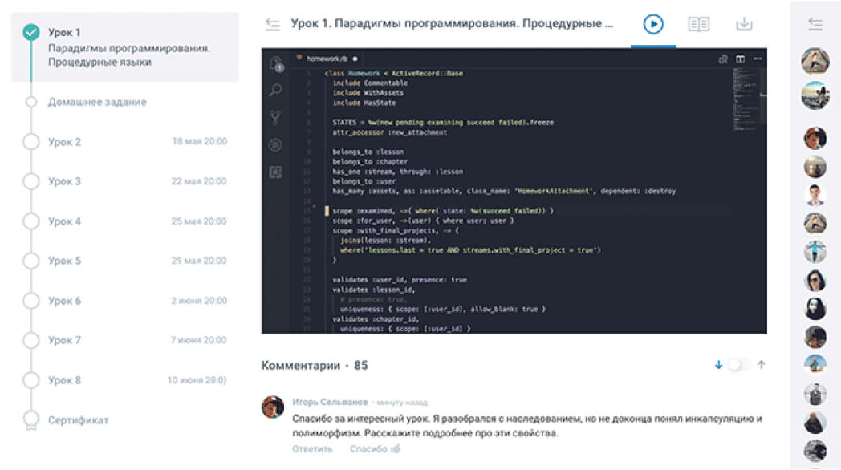The height and width of the screenshot is (470, 841).
Task: Click the date 29 мая 20:00
Action: [x=199, y=261]
